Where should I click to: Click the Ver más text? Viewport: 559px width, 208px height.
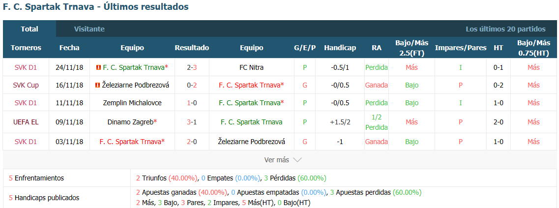pos(277,160)
